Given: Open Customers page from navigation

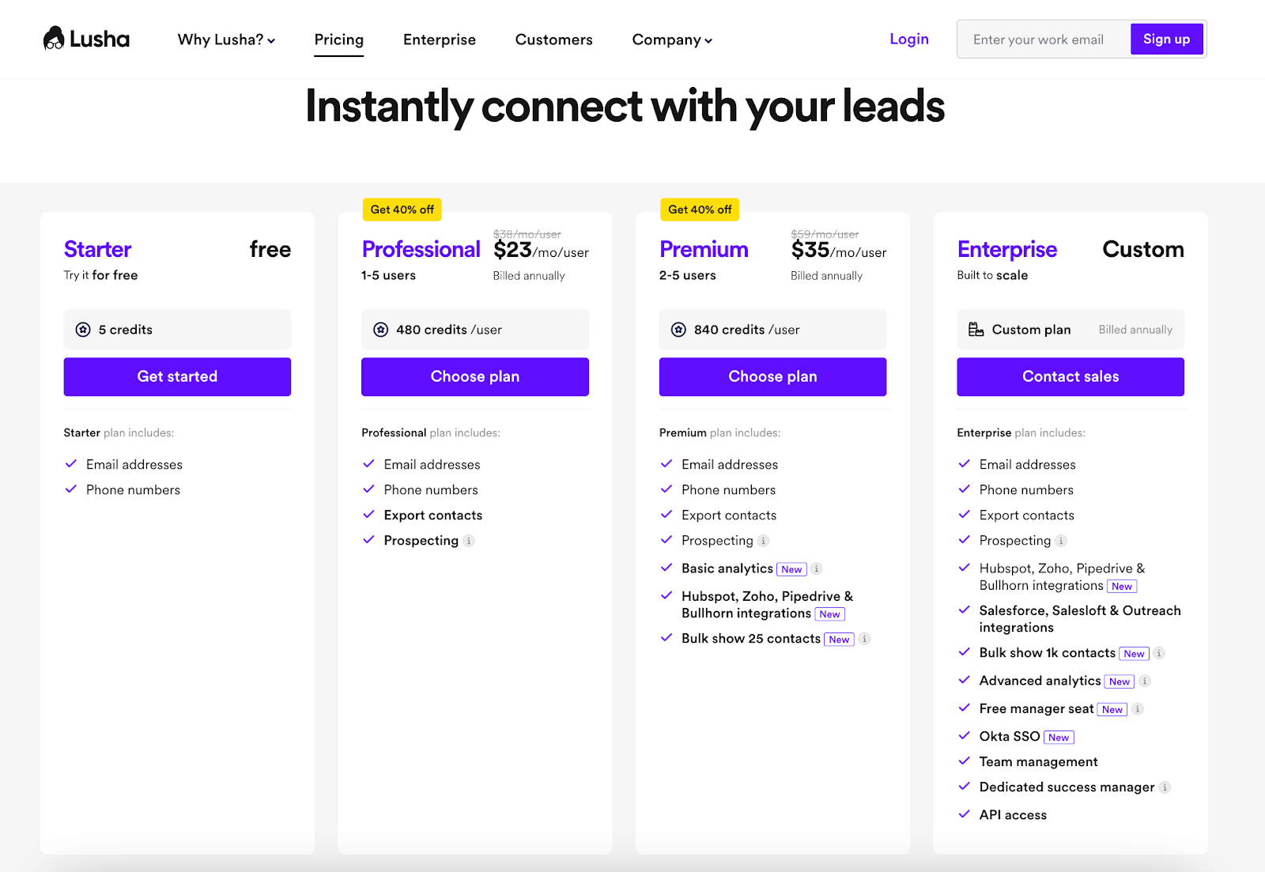Looking at the screenshot, I should pyautogui.click(x=553, y=40).
